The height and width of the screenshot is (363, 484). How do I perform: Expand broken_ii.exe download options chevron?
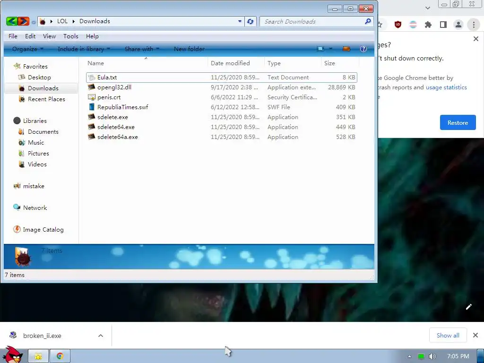[x=101, y=336]
